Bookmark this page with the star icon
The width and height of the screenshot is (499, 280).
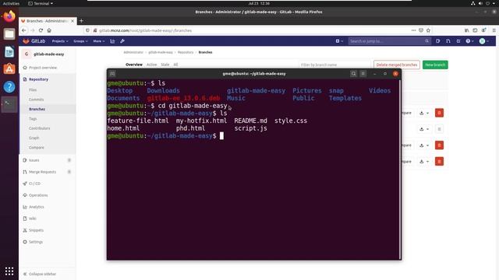click(428, 30)
